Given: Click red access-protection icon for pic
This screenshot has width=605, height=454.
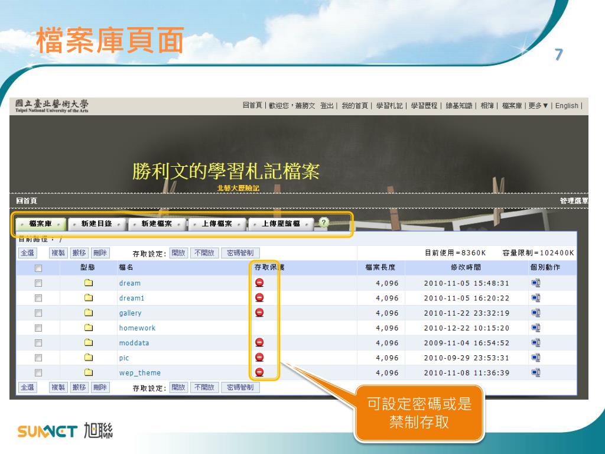Looking at the screenshot, I should [260, 358].
